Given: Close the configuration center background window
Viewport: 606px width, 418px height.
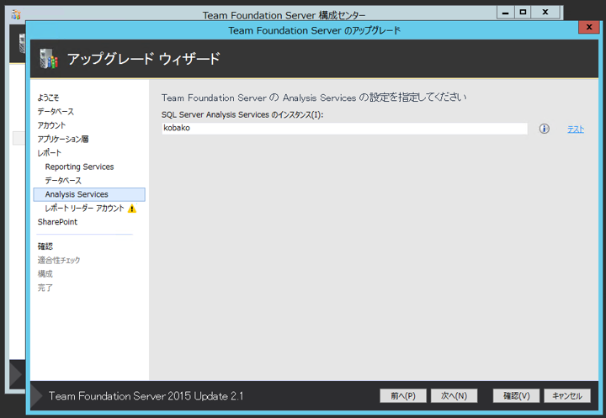Looking at the screenshot, I should point(545,13).
